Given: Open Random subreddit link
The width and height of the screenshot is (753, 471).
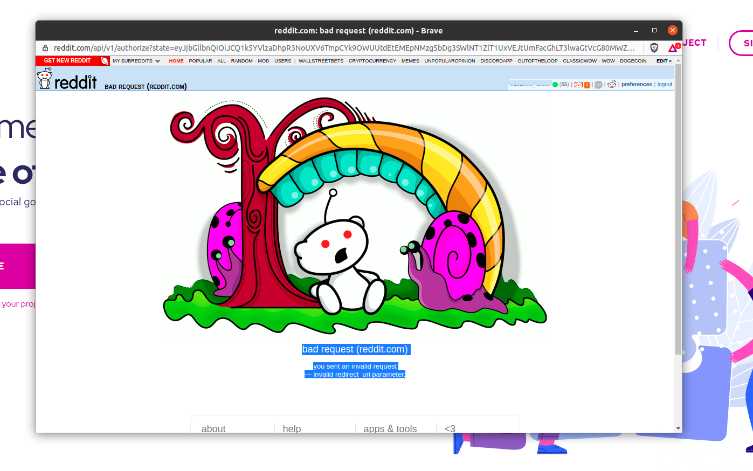Looking at the screenshot, I should [x=242, y=61].
